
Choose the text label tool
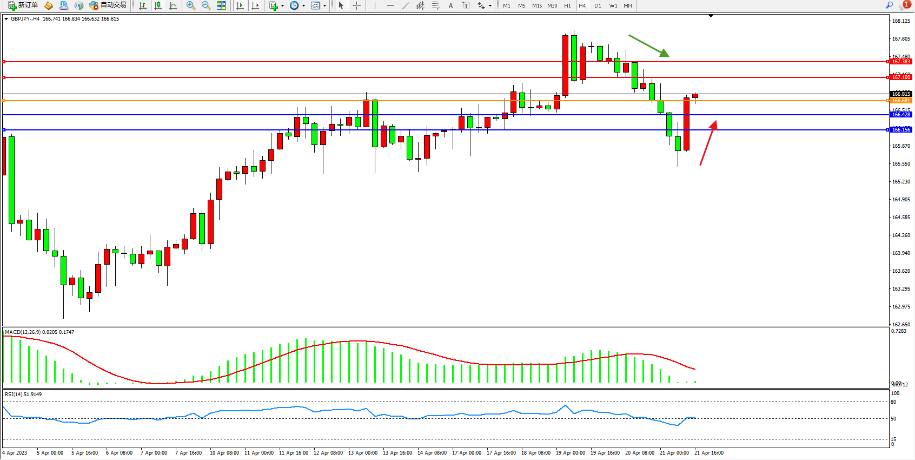450,5
